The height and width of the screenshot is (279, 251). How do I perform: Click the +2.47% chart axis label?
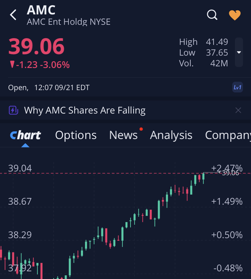[227, 167]
